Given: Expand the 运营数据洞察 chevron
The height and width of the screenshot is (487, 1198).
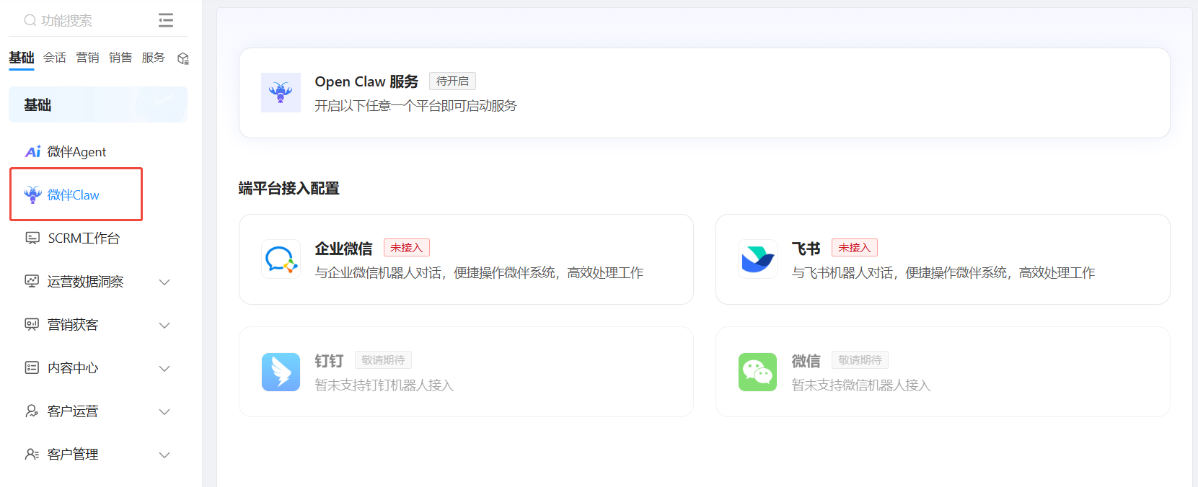Looking at the screenshot, I should pyautogui.click(x=164, y=282).
